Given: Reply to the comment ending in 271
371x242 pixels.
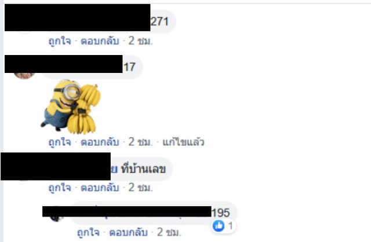Looking at the screenshot, I should pyautogui.click(x=100, y=41).
